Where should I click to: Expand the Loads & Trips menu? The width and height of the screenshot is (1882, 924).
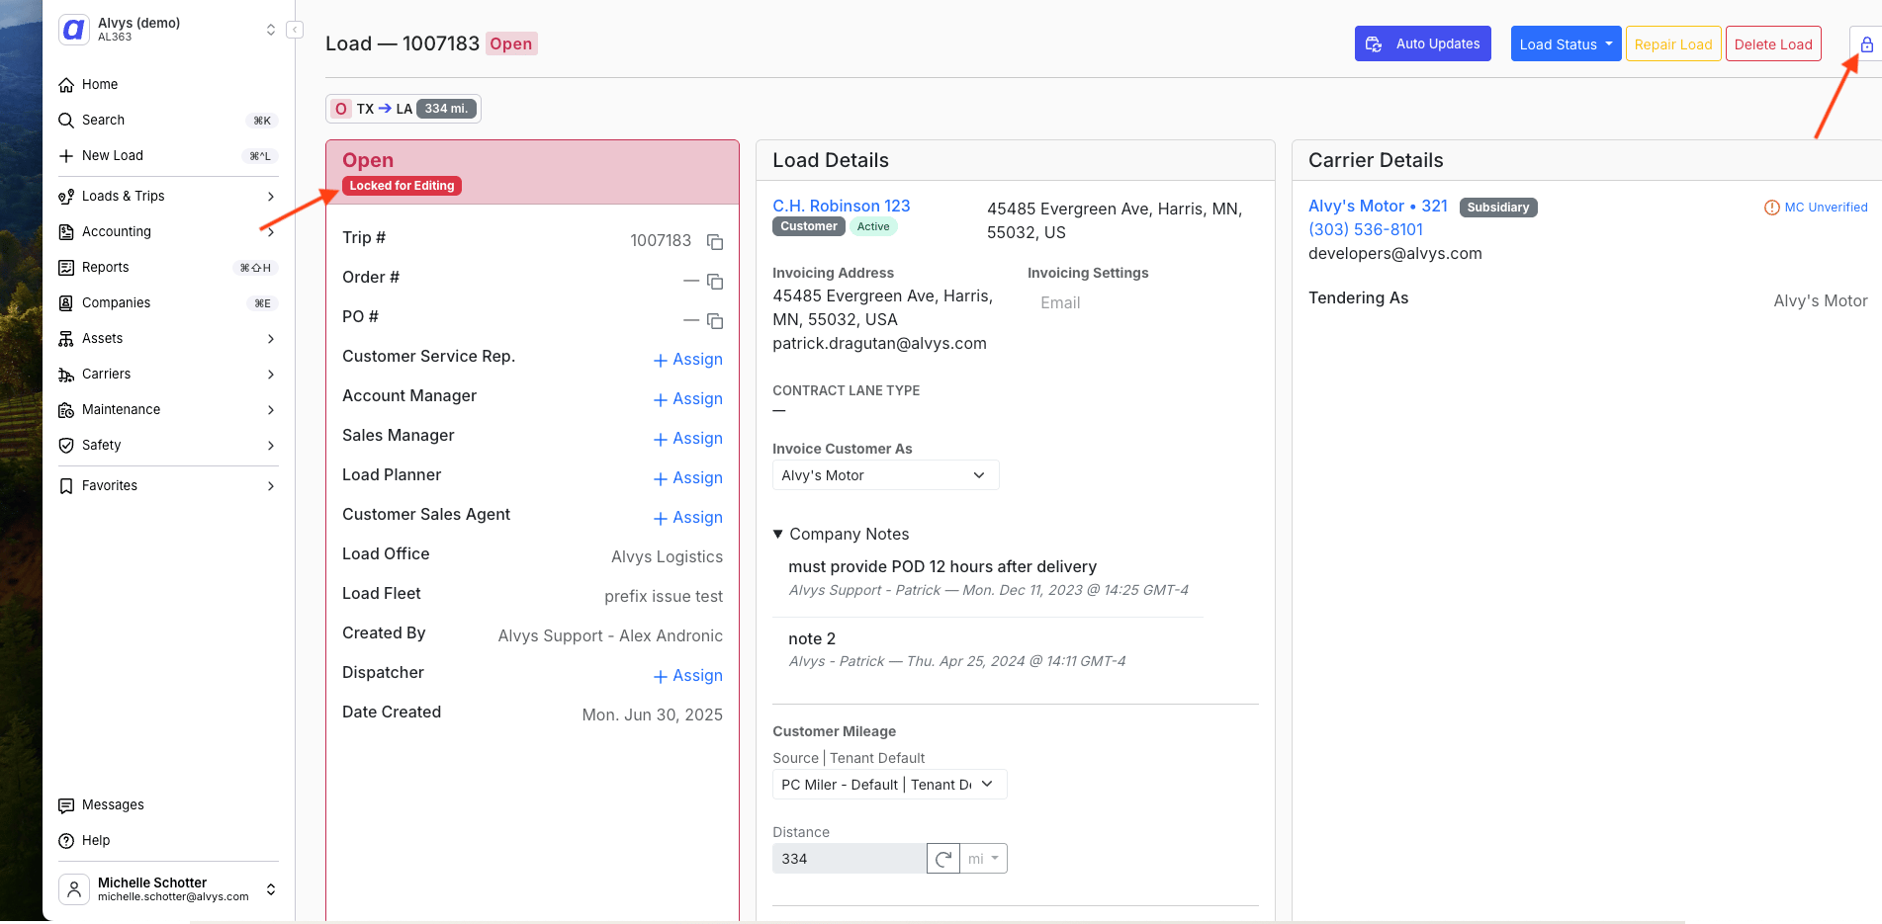(x=168, y=197)
